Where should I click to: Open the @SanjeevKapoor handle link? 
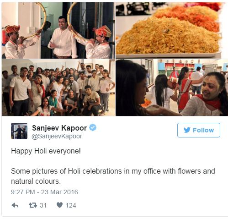tap(57, 136)
